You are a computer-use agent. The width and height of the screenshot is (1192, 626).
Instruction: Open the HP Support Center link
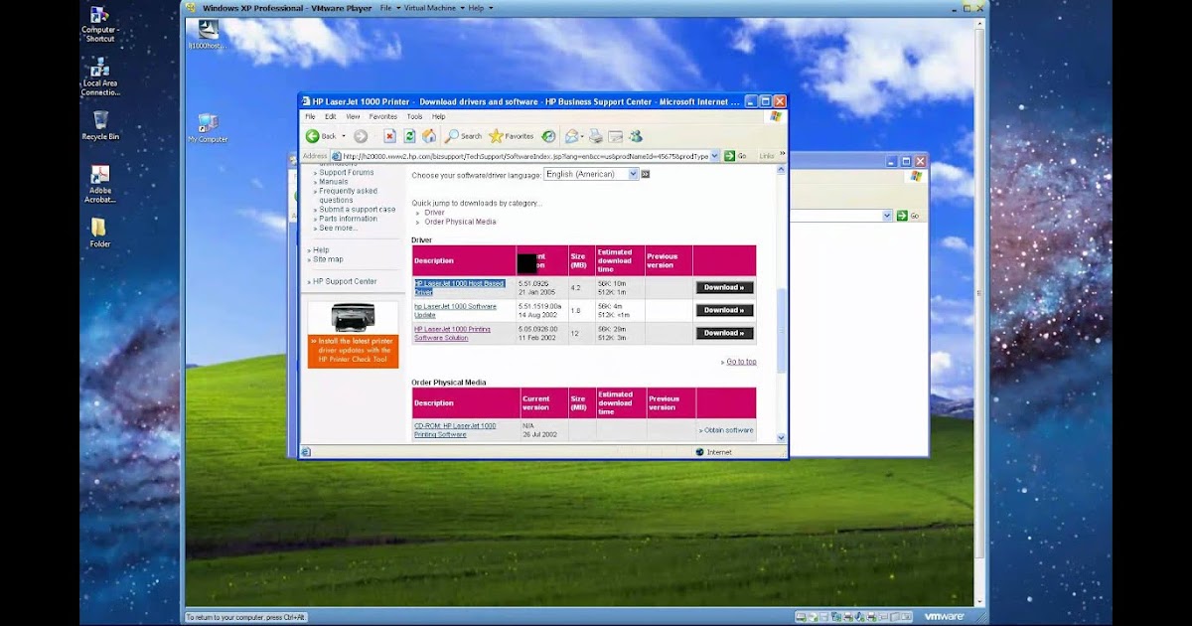click(x=345, y=281)
